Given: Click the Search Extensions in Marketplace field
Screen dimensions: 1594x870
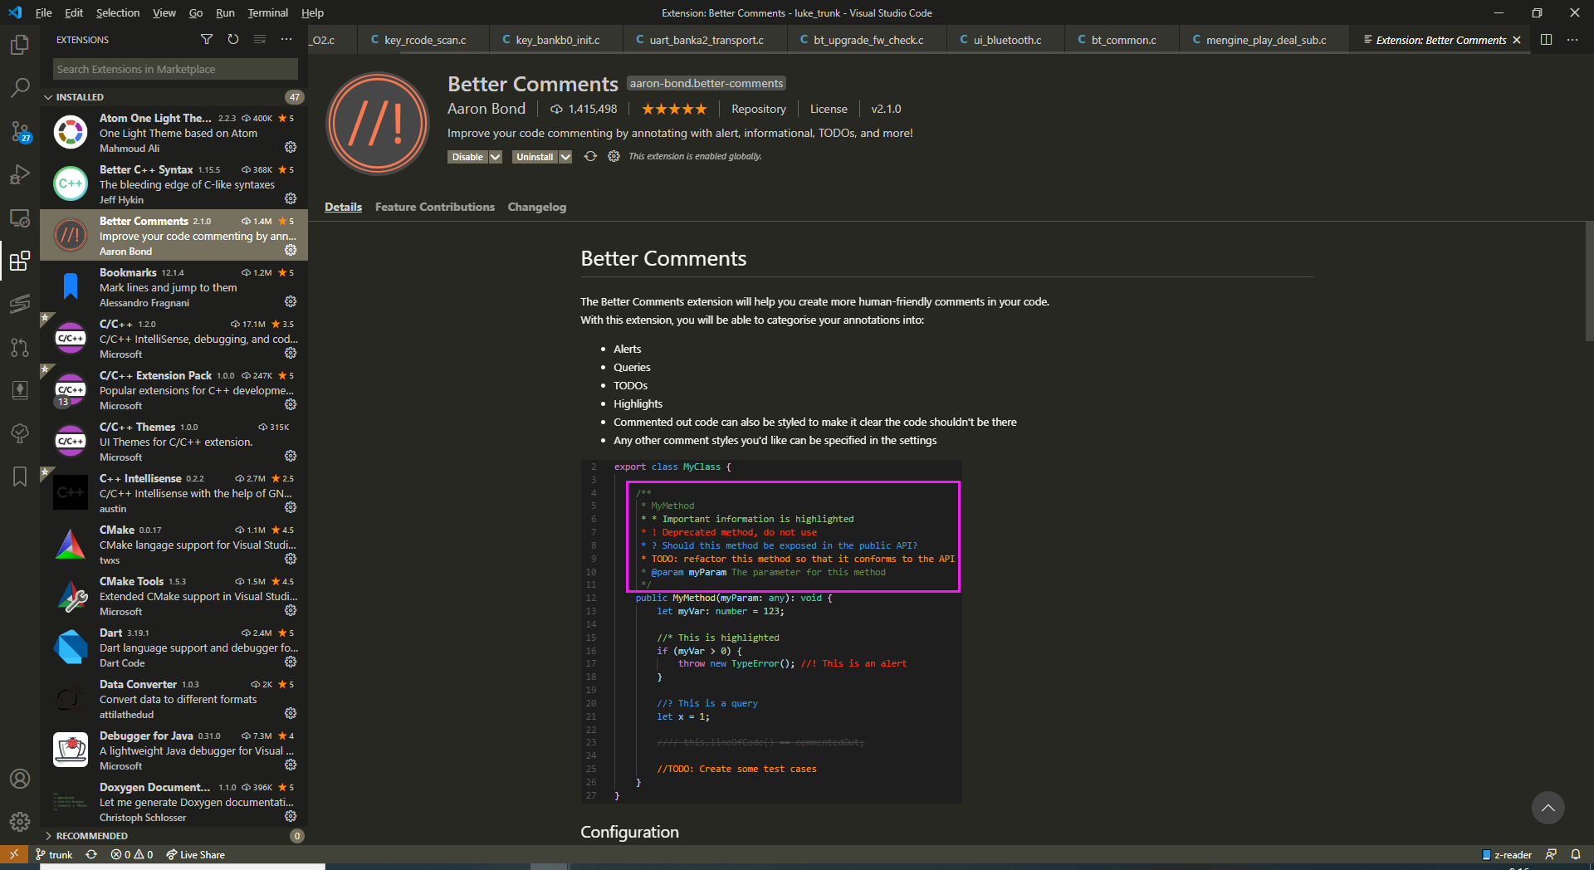Looking at the screenshot, I should (175, 69).
